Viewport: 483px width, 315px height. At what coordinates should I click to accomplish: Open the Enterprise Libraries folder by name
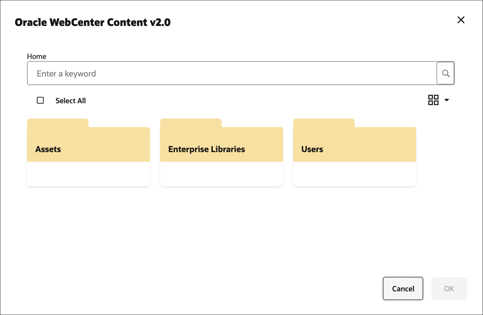point(206,149)
